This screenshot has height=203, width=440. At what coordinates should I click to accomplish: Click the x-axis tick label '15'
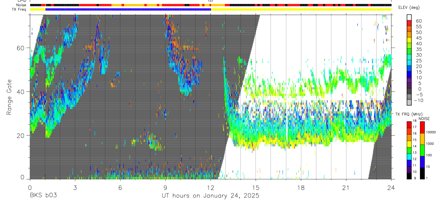coord(256,187)
